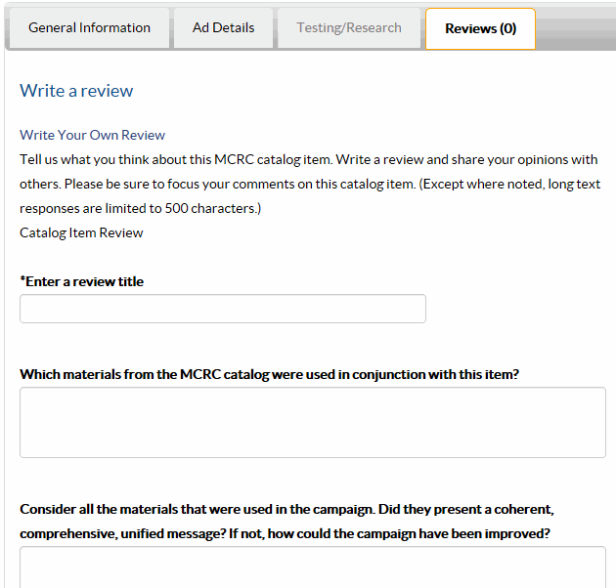
Task: Focus the review title input field
Action: (222, 309)
